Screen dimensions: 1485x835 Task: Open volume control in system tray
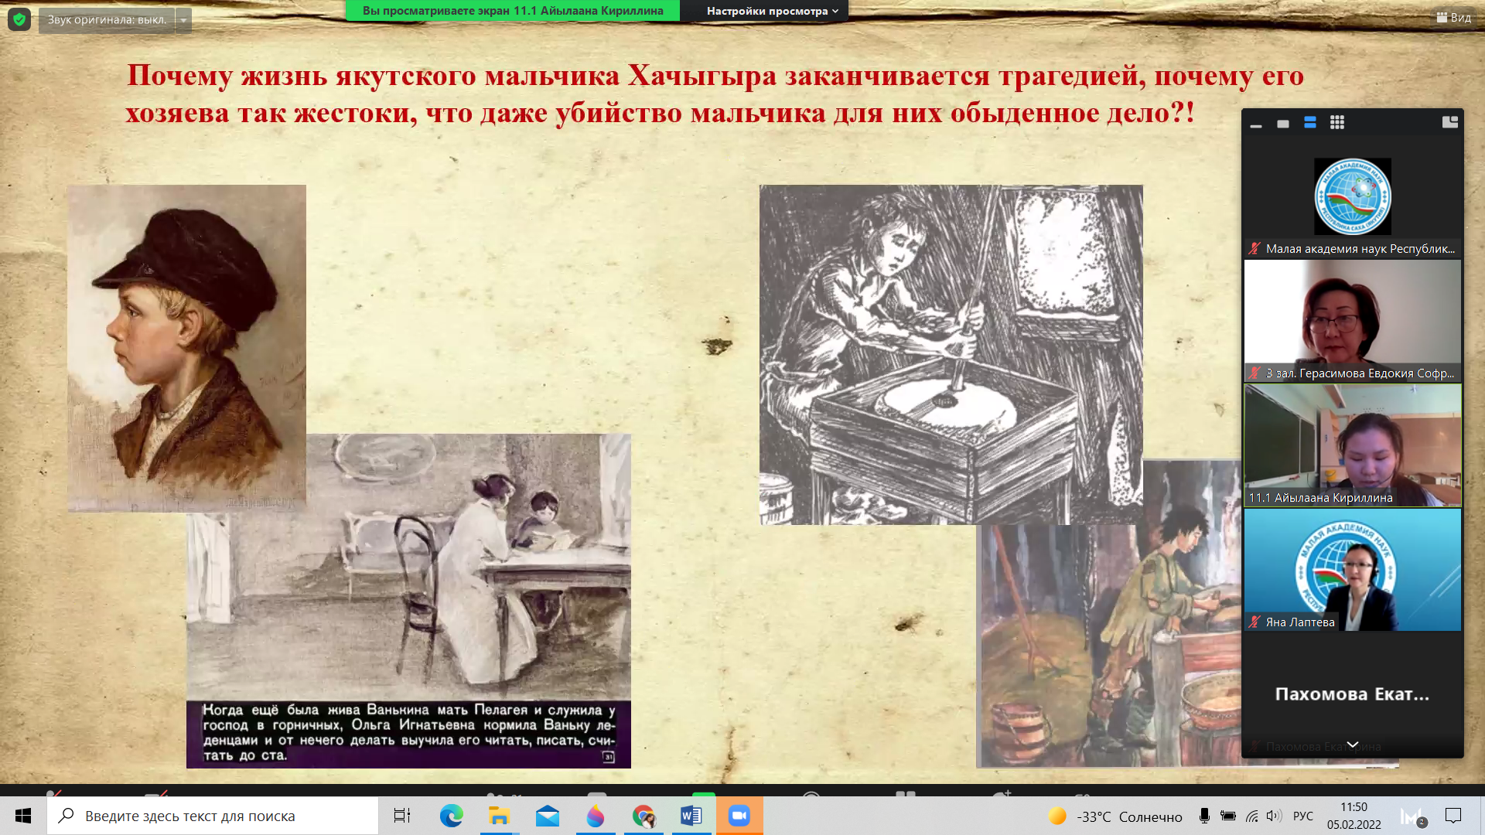click(x=1274, y=816)
